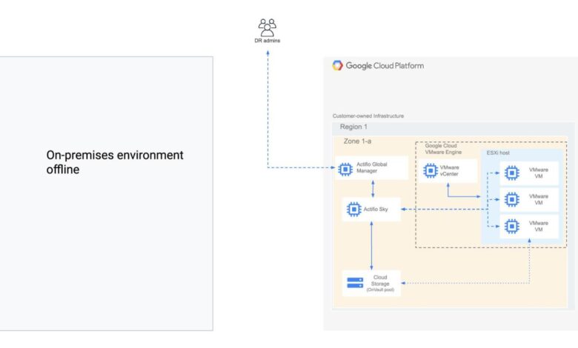Click 'Google Cloud Platform' title text

[385, 66]
